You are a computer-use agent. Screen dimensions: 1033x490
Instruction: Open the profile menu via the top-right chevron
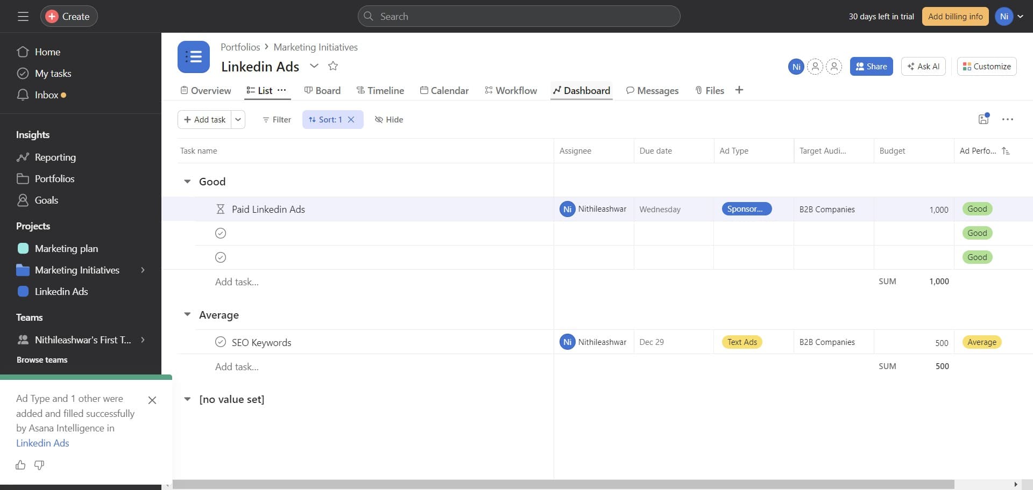click(1022, 16)
